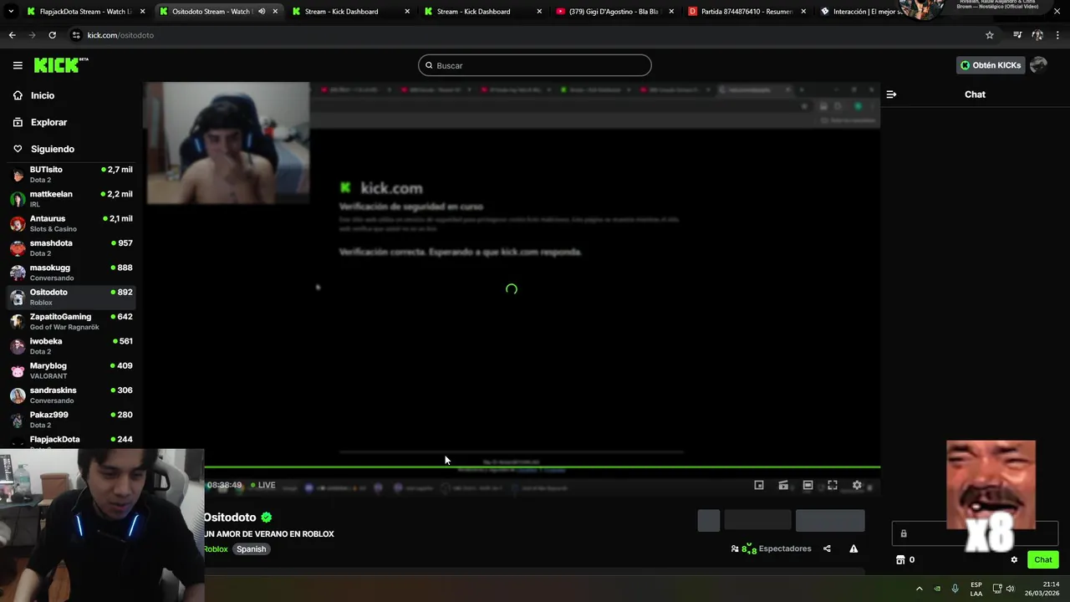The width and height of the screenshot is (1070, 602).
Task: Go back in browser history
Action: 13,35
